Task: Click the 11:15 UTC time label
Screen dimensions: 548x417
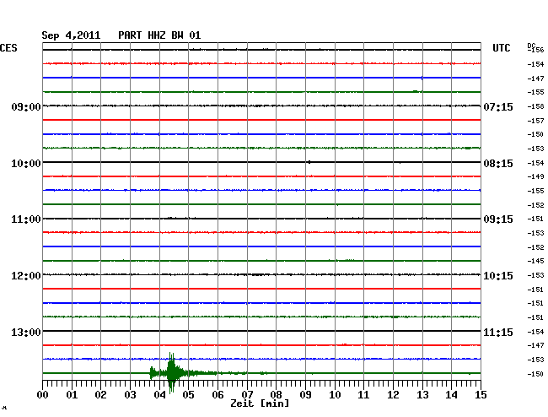Action: [x=497, y=332]
